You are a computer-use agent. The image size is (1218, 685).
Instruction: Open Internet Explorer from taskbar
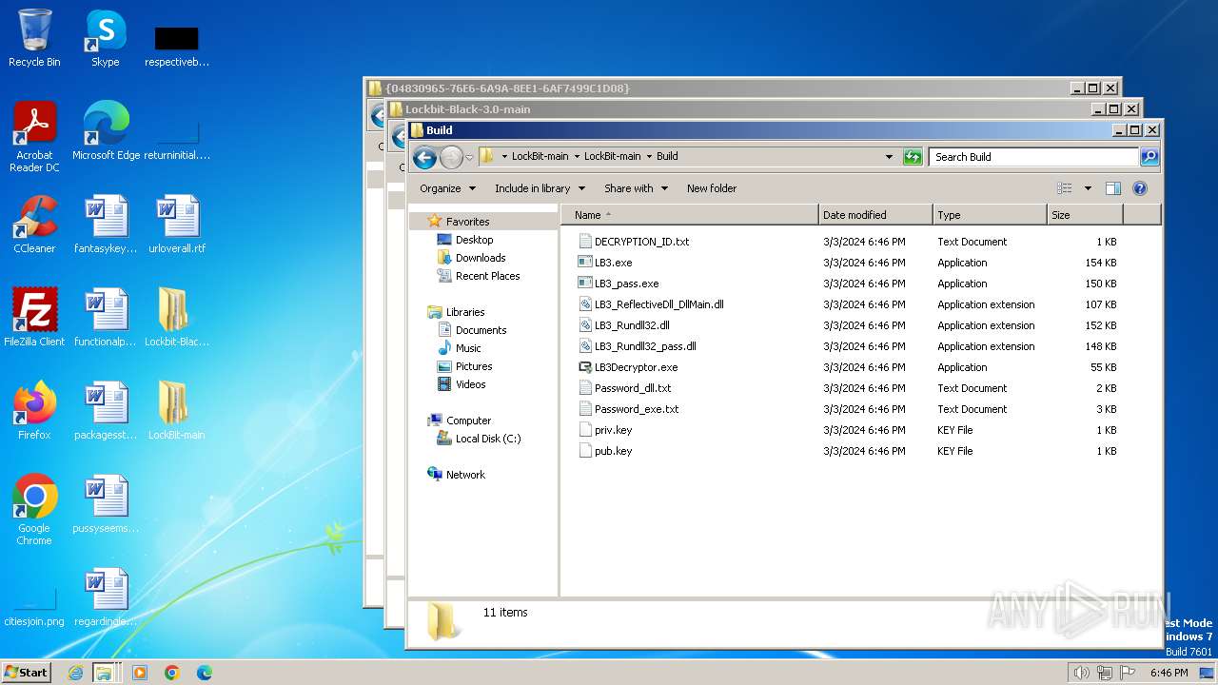75,673
